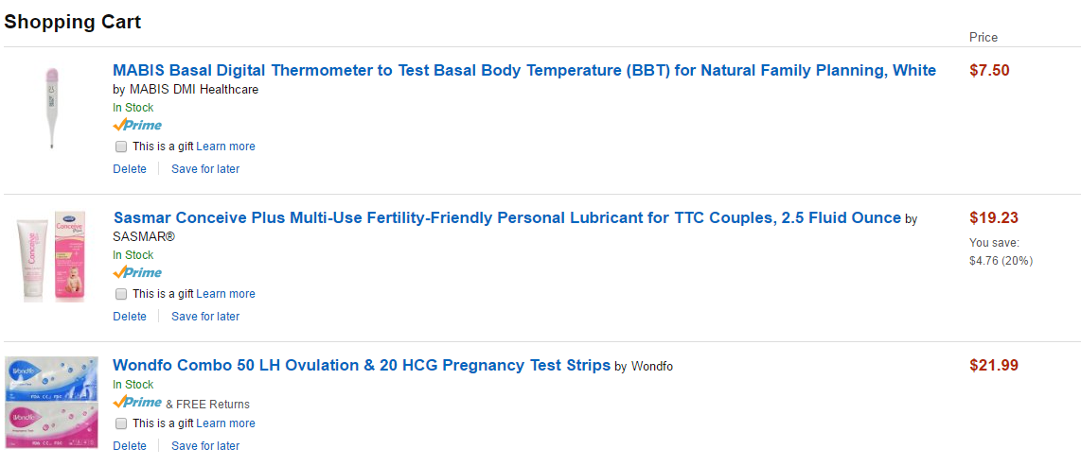This screenshot has width=1081, height=466.
Task: Delete the MABIS thermometer from cart
Action: [130, 169]
